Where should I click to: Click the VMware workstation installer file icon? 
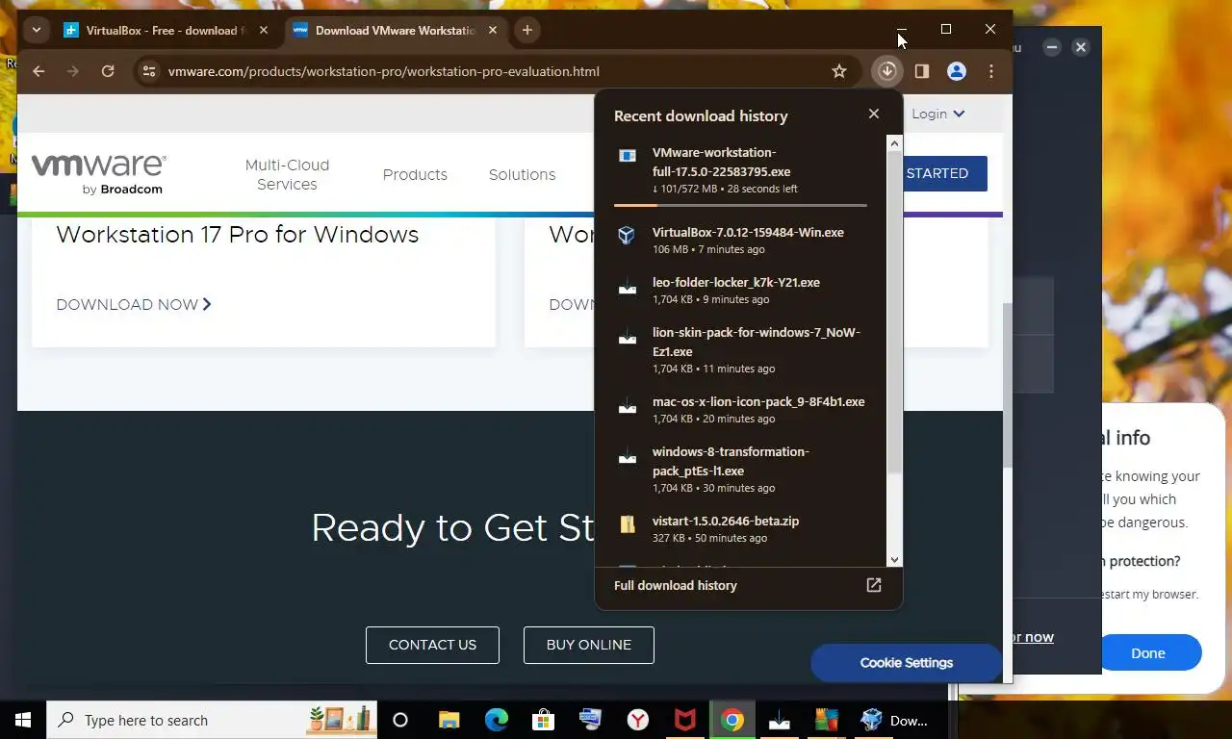coord(627,156)
